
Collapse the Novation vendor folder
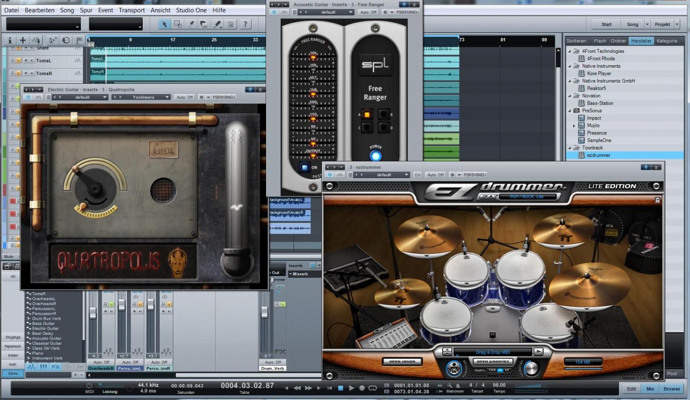(x=569, y=96)
